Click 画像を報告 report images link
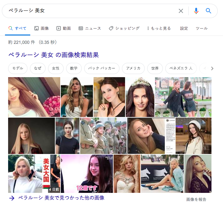Image resolution: width=223 pixels, height=205 pixels. [196, 199]
